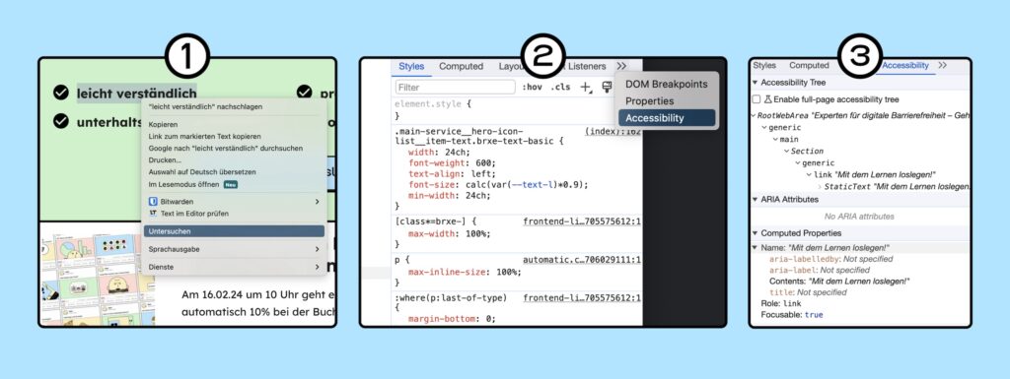Image resolution: width=1010 pixels, height=379 pixels.
Task: Click the 'text-align: left' declaration
Action: 452,174
